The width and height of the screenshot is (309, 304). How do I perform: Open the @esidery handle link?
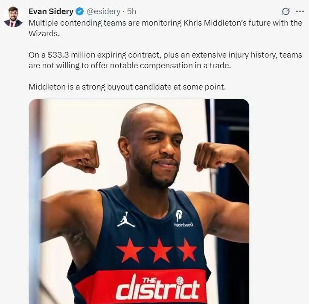coord(103,12)
